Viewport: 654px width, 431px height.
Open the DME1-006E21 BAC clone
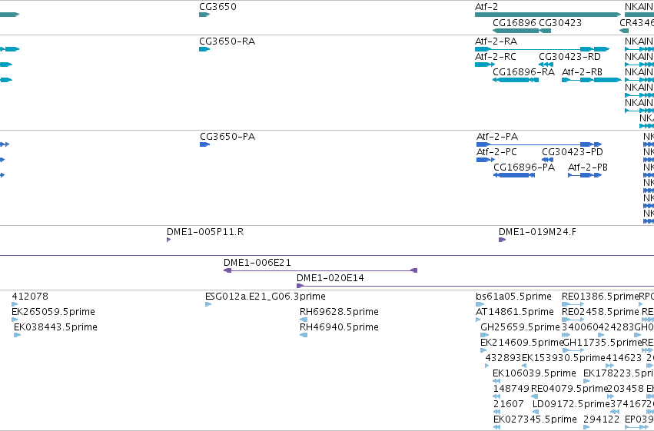(x=320, y=270)
